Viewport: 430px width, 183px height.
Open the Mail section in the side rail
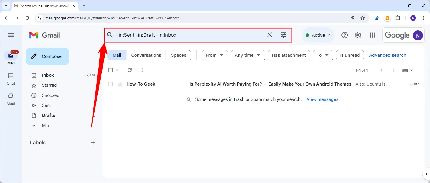[11, 58]
